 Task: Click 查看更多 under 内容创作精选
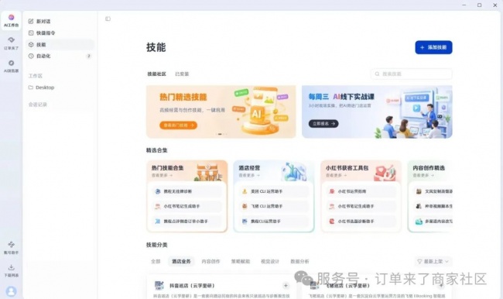click(x=423, y=175)
